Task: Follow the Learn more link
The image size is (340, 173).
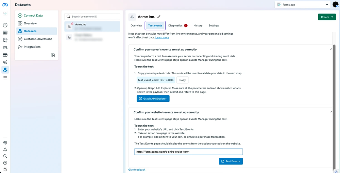Action: pos(162,38)
